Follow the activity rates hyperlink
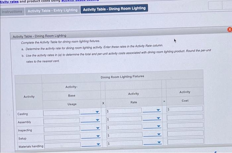The width and height of the screenshot is (232, 153). point(9,2)
